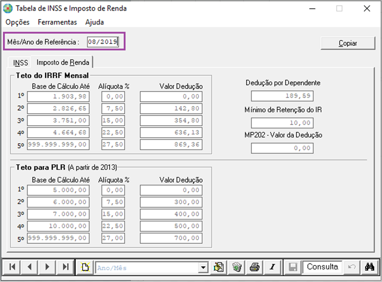This screenshot has width=382, height=282.
Task: Click the PLR deduction field 500,00
Action: tap(171, 226)
